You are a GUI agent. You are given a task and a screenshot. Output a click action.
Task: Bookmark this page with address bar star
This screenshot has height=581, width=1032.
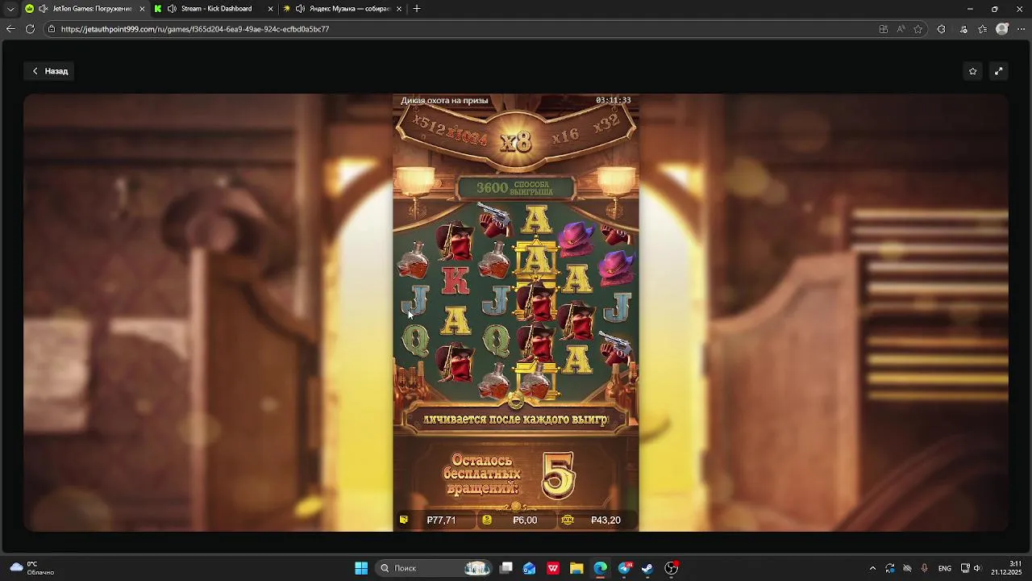[918, 29]
